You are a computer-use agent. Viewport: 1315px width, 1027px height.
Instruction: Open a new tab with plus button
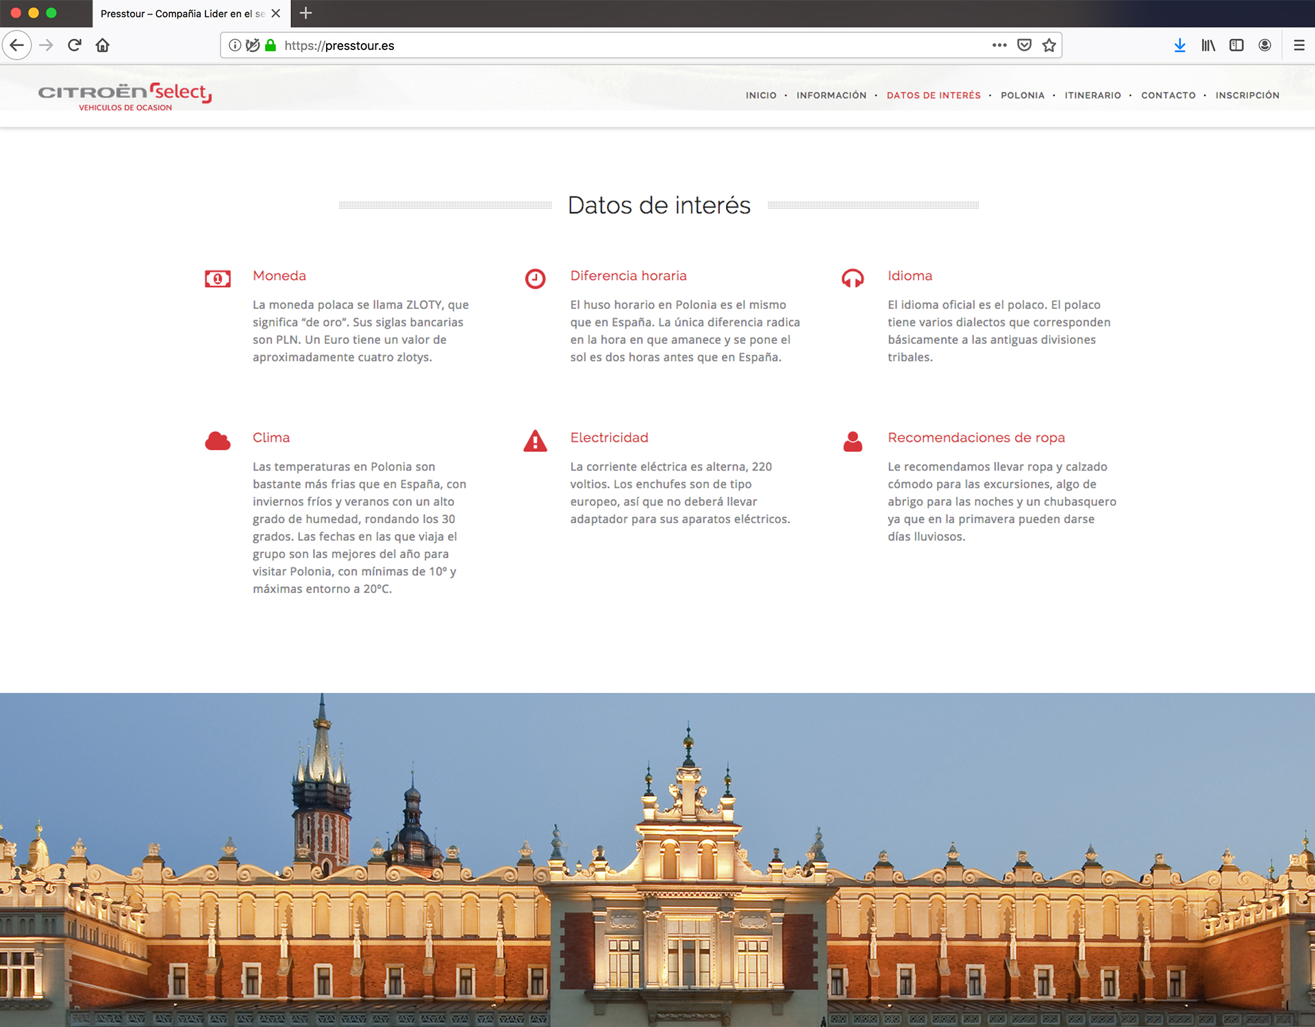306,13
